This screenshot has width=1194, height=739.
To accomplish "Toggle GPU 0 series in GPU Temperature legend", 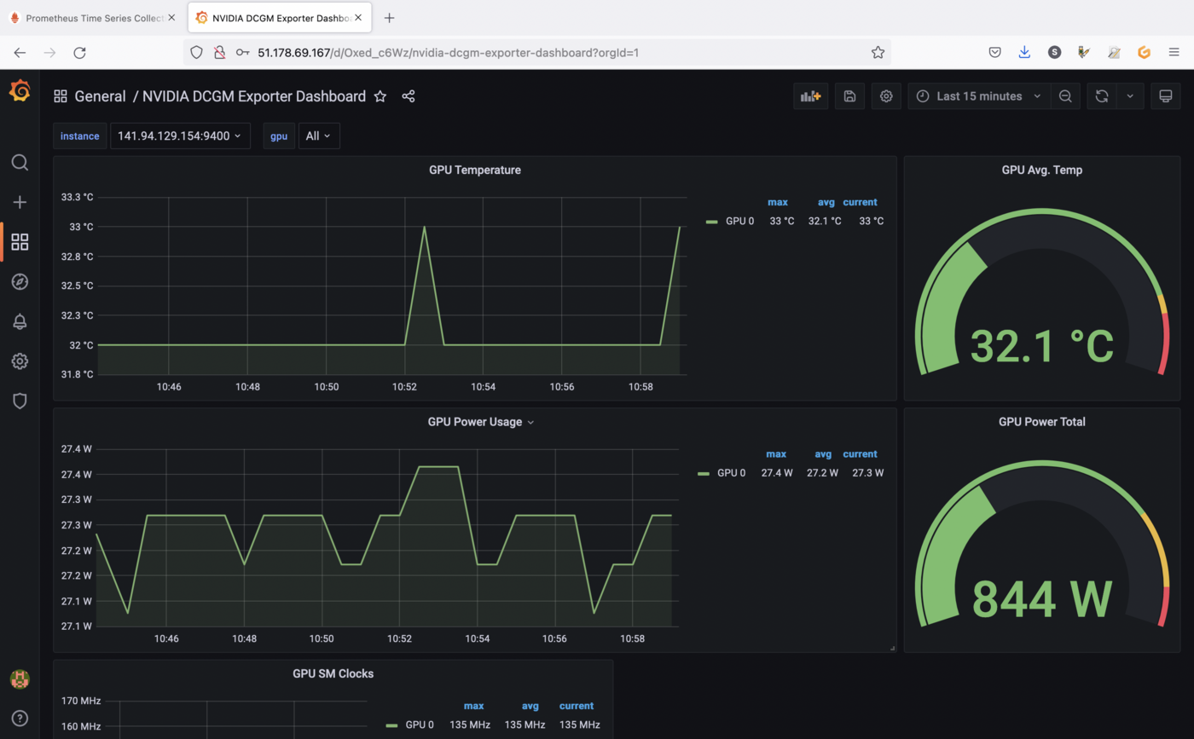I will click(739, 220).
